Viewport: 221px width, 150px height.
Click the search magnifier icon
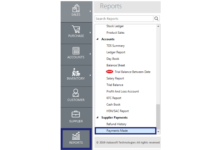click(x=156, y=19)
